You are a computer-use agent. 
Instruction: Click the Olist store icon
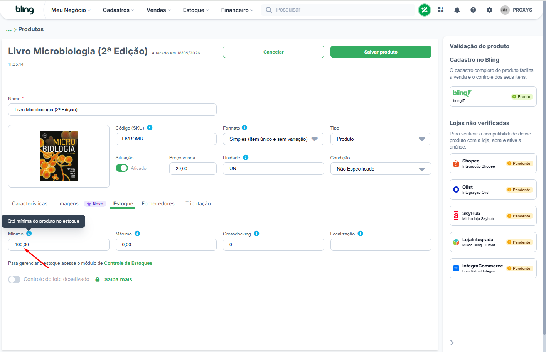(x=456, y=190)
